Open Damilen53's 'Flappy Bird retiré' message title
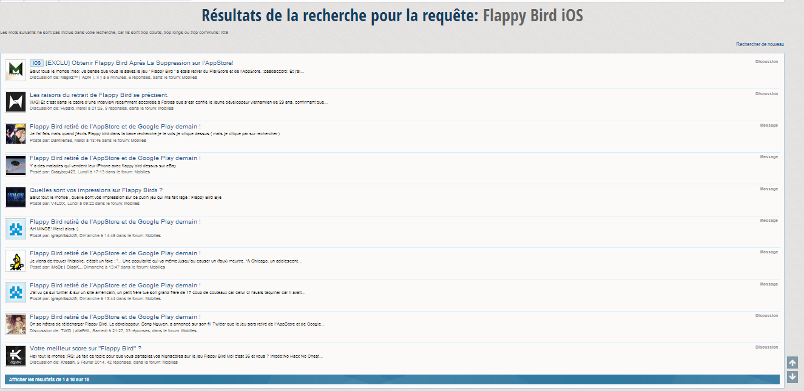This screenshot has height=391, width=804. click(115, 126)
